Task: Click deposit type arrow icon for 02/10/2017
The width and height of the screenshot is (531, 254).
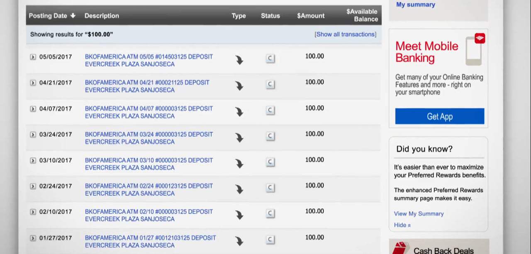Action: tap(239, 215)
